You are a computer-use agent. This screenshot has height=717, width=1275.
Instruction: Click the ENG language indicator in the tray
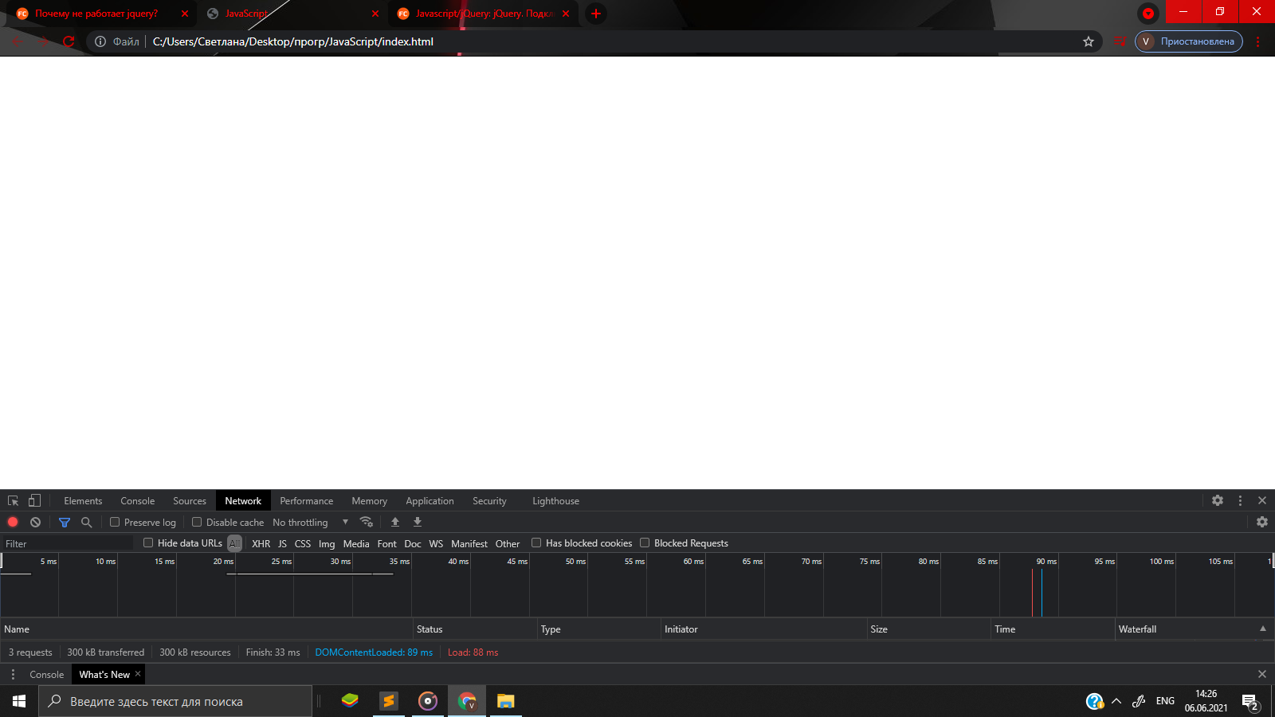click(x=1165, y=701)
